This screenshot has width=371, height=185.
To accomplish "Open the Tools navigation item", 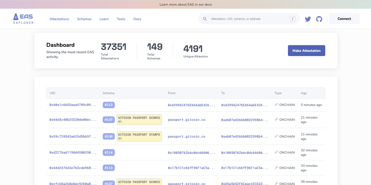I will [x=121, y=19].
